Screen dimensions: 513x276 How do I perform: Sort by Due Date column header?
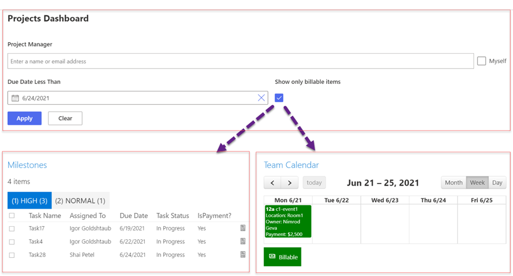pos(134,216)
